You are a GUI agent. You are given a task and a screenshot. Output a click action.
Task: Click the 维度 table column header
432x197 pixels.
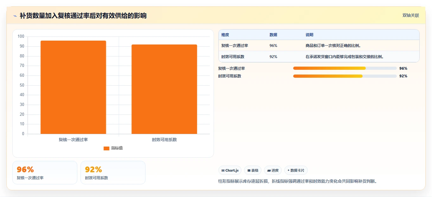tap(225, 35)
